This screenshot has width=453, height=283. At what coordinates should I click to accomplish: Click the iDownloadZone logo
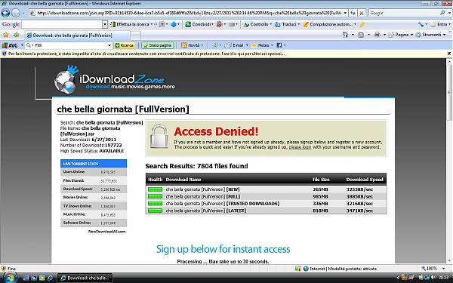(114, 80)
